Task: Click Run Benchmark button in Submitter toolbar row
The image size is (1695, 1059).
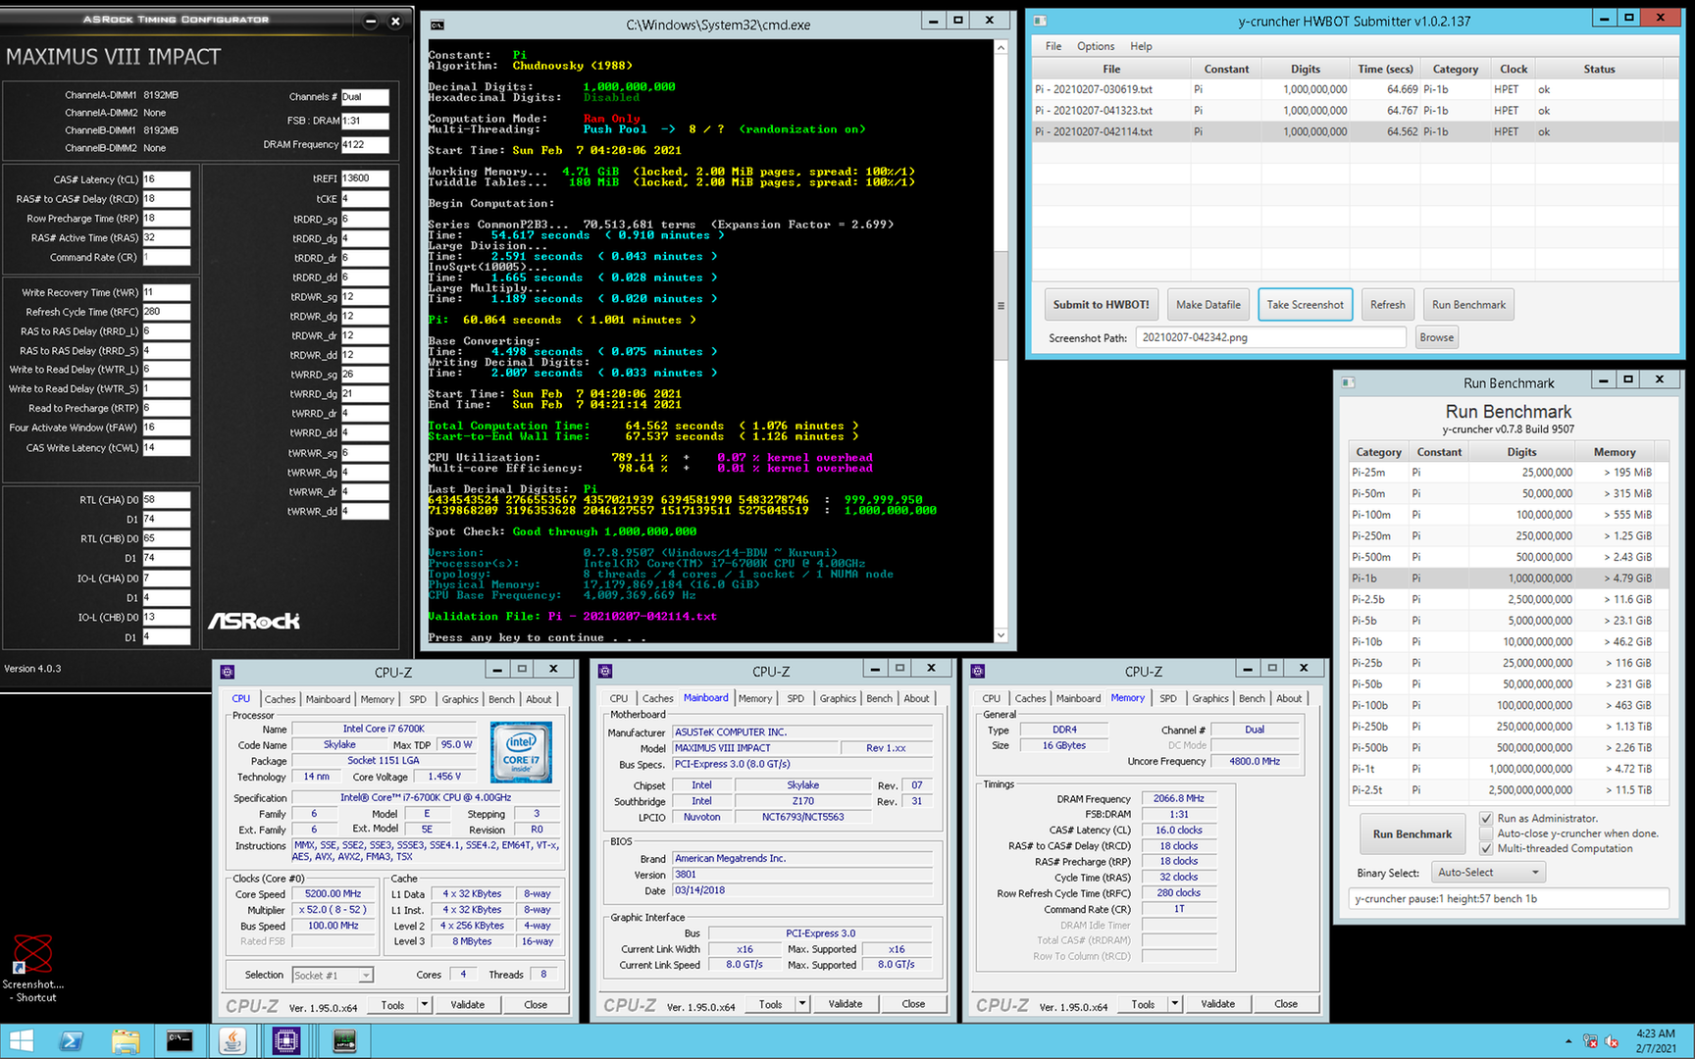Action: pos(1468,305)
